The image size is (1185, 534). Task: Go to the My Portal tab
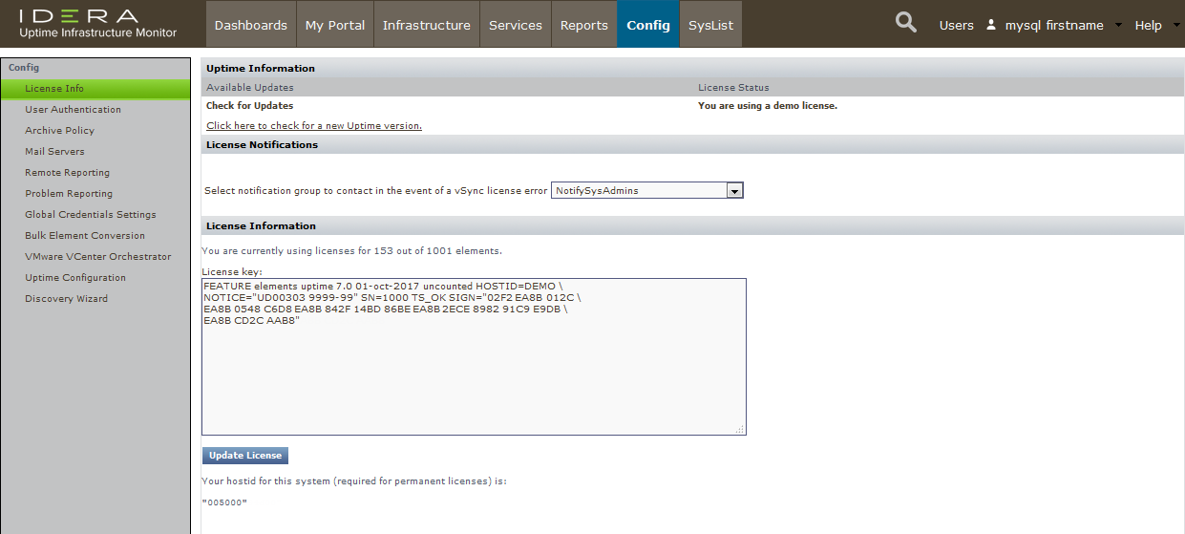tap(335, 25)
